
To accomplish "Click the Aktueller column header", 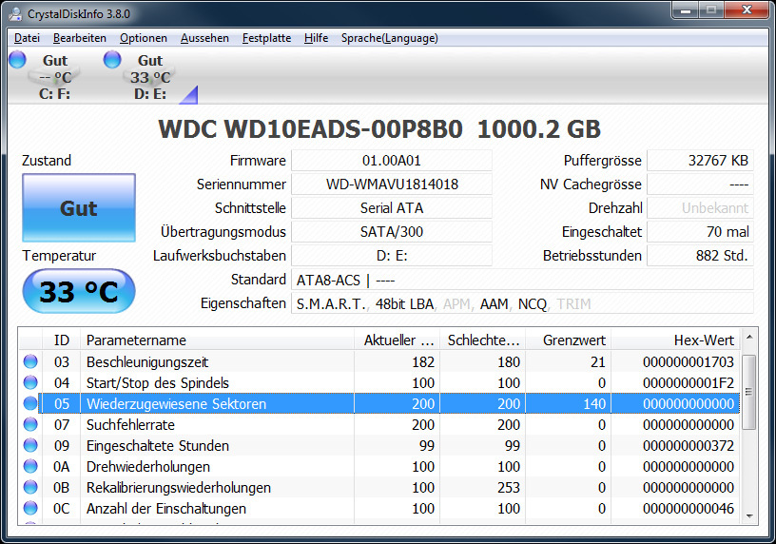I will (397, 340).
